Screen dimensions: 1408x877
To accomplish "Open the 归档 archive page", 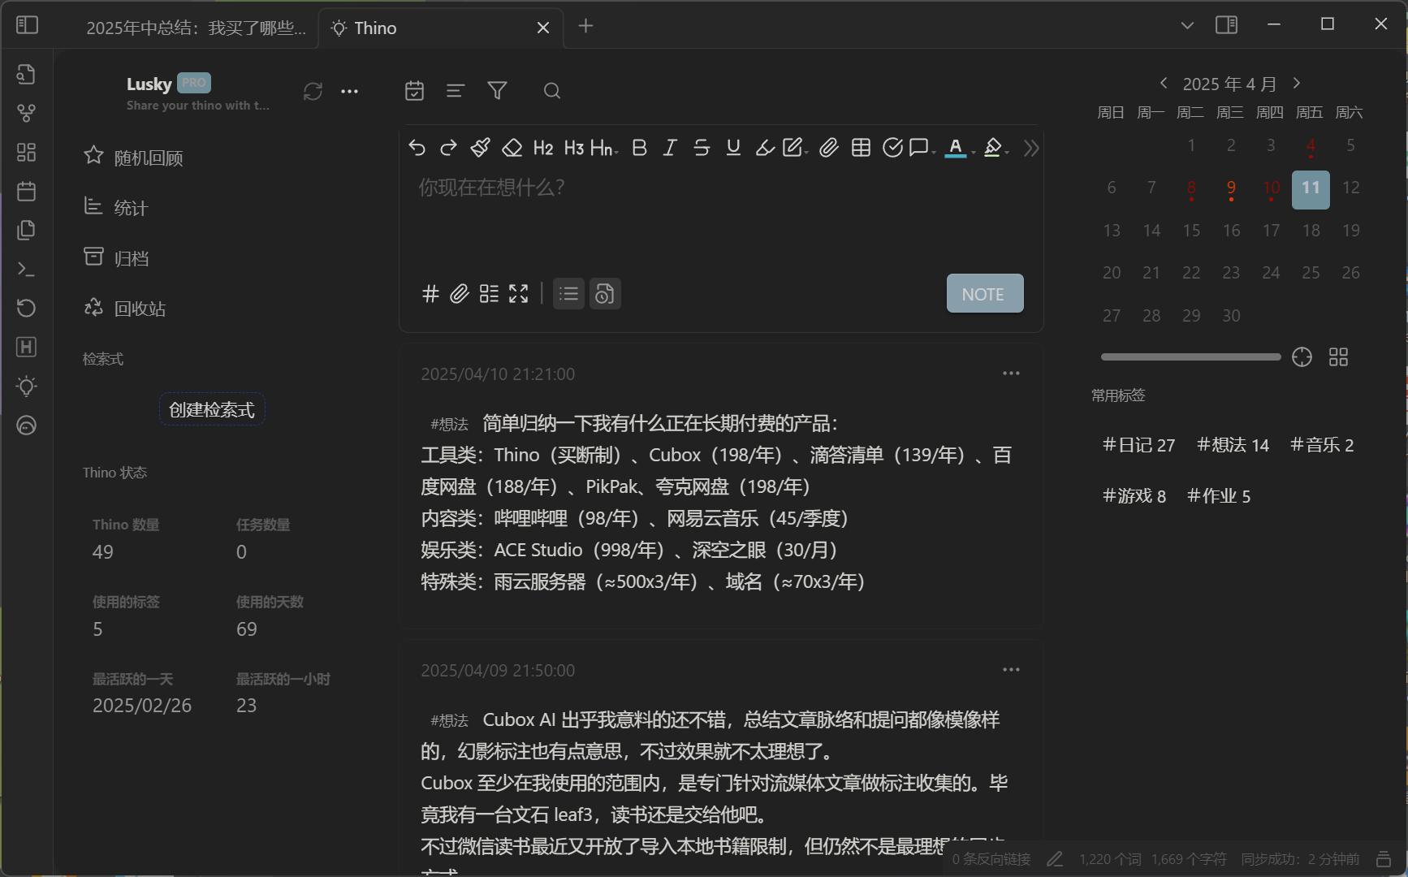I will coord(116,257).
